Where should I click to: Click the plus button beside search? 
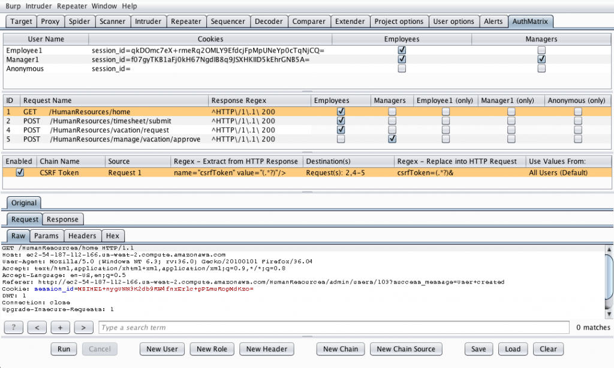(x=60, y=327)
